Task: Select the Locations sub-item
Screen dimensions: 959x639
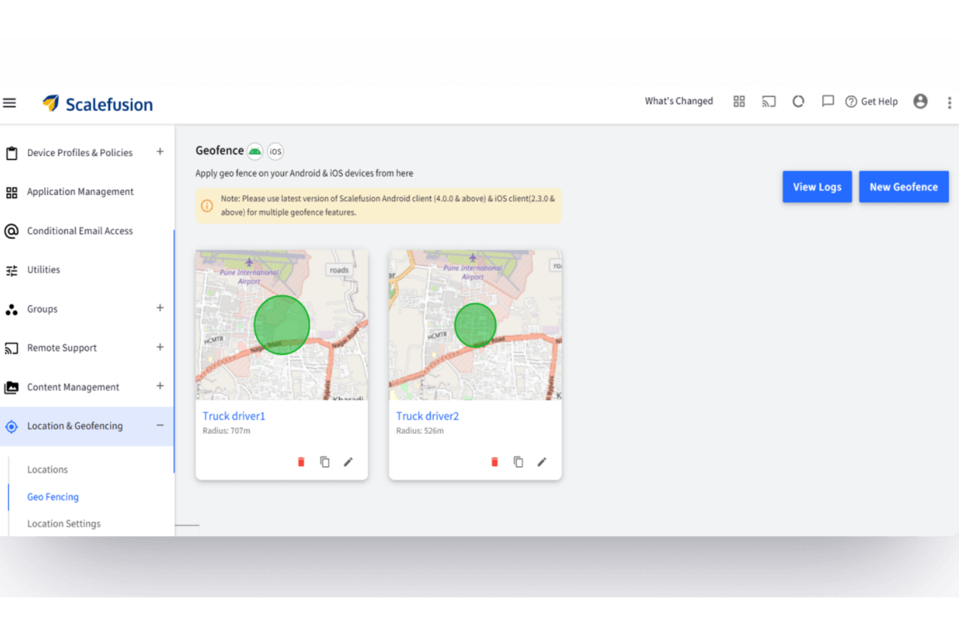Action: (47, 470)
